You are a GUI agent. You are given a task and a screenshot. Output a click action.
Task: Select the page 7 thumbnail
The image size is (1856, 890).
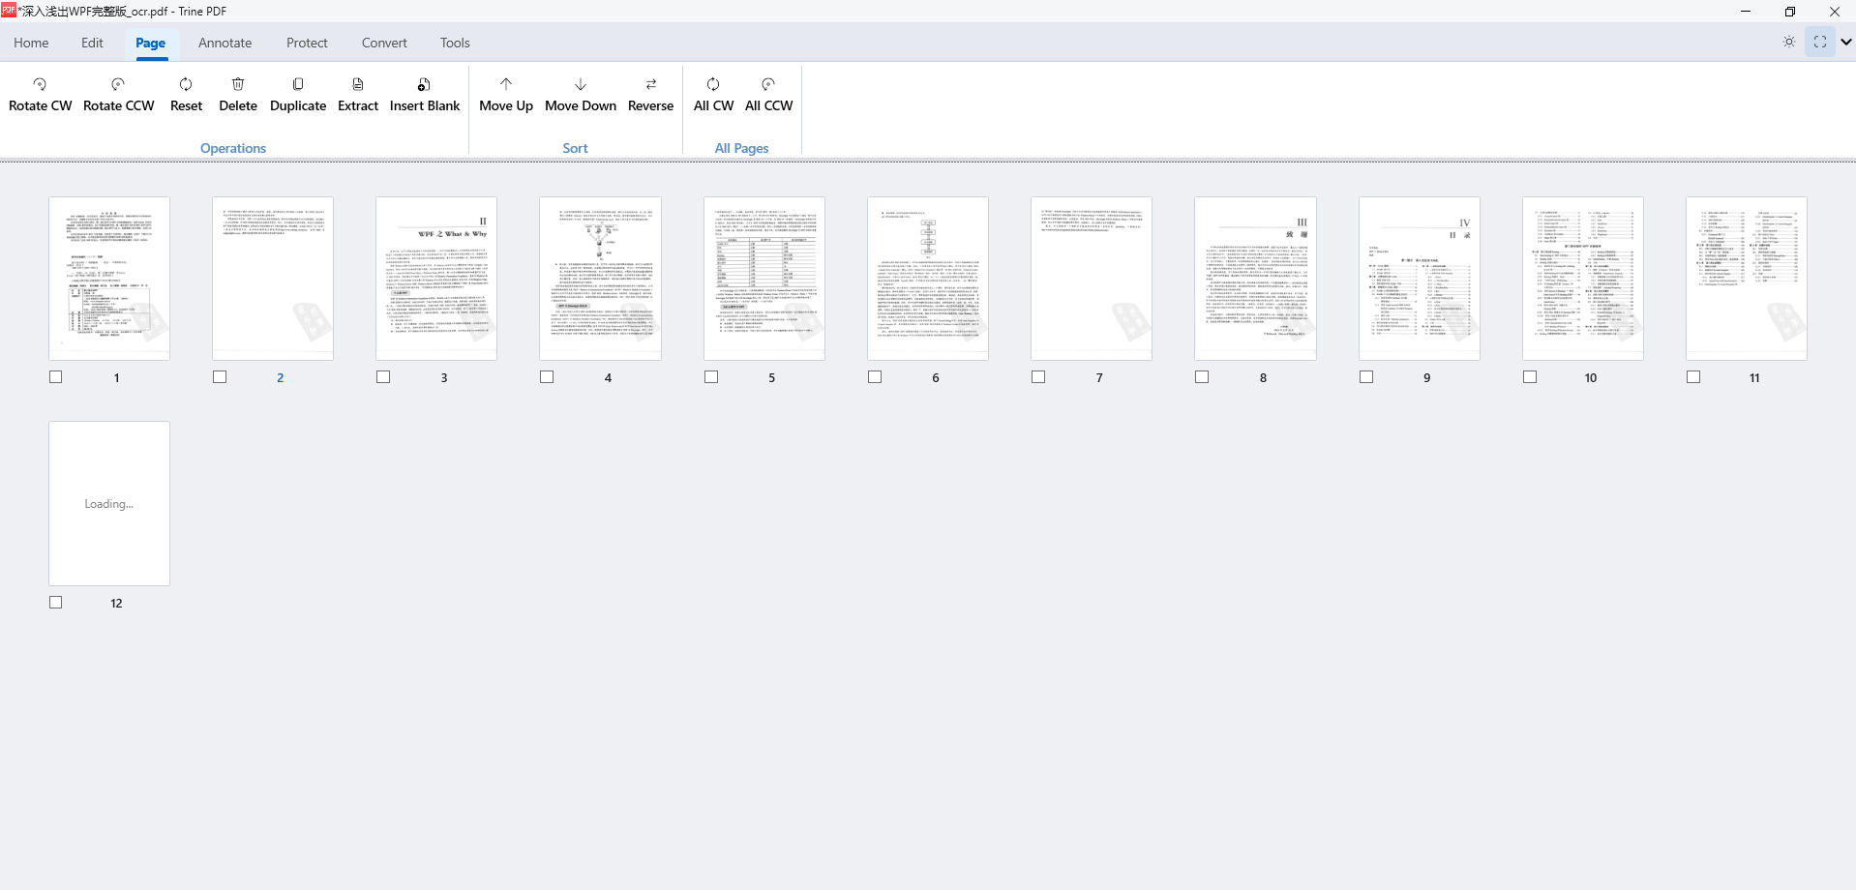pyautogui.click(x=1092, y=279)
